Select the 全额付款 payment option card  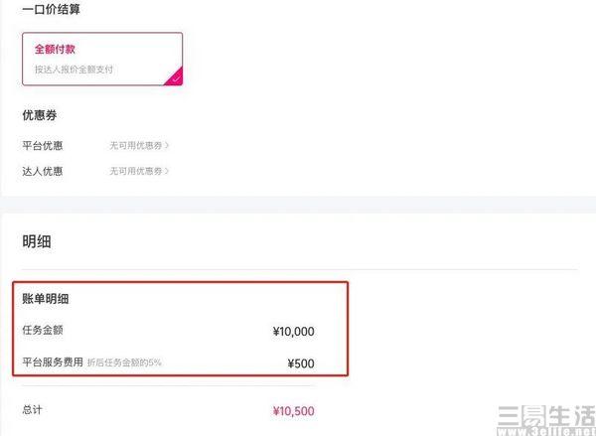pyautogui.click(x=102, y=59)
